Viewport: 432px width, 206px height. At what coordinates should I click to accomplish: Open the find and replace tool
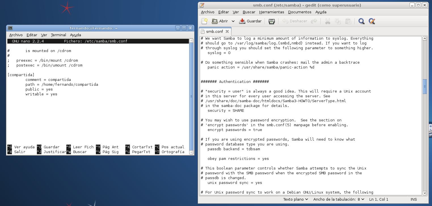(x=372, y=21)
